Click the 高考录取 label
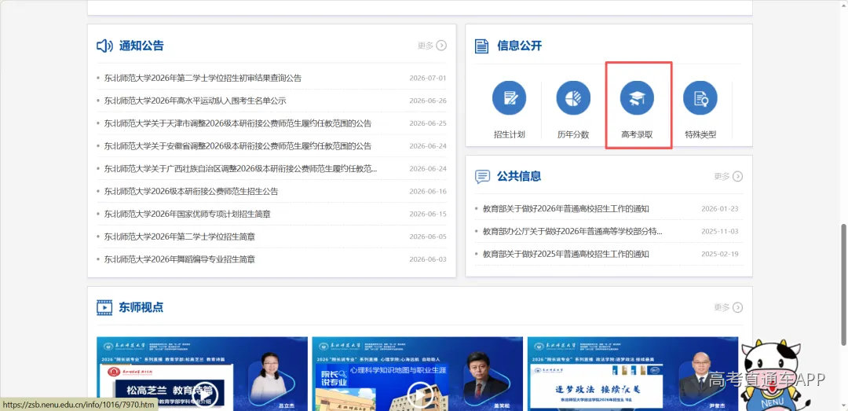 pos(637,135)
